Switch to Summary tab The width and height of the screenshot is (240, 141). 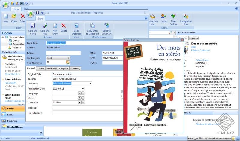[x=75, y=69]
